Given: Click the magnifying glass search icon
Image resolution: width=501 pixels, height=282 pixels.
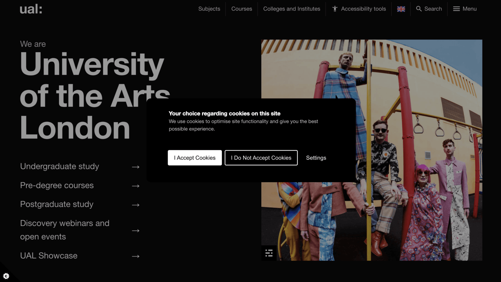Looking at the screenshot, I should 419,9.
